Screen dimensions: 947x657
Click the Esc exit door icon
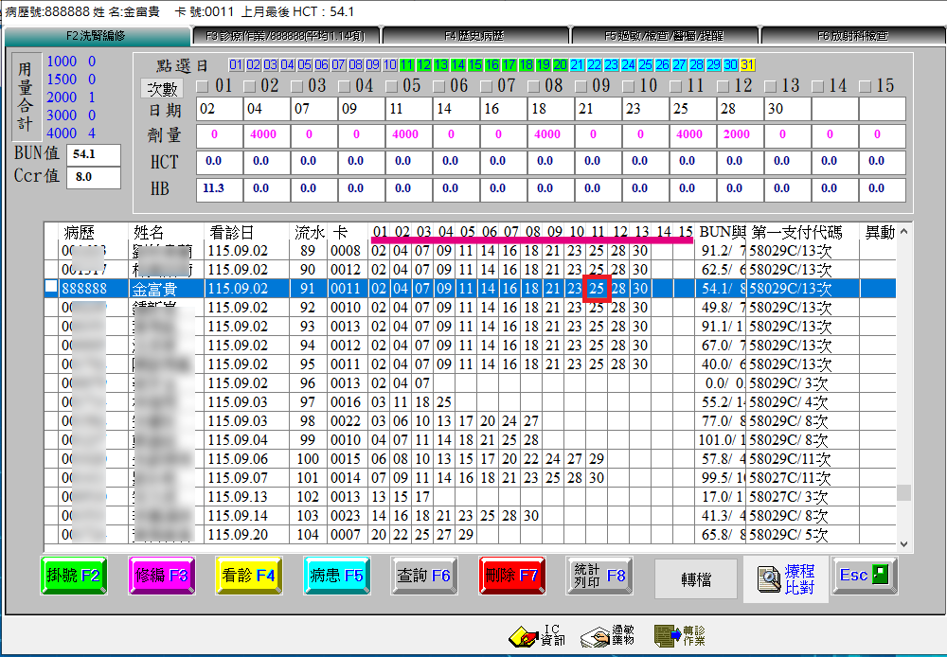(881, 575)
